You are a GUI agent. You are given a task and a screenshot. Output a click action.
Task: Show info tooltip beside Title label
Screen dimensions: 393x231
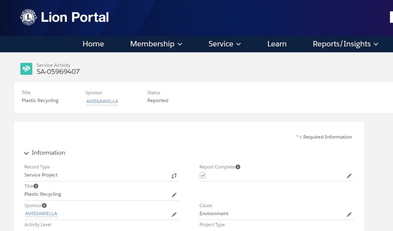[x=36, y=186]
